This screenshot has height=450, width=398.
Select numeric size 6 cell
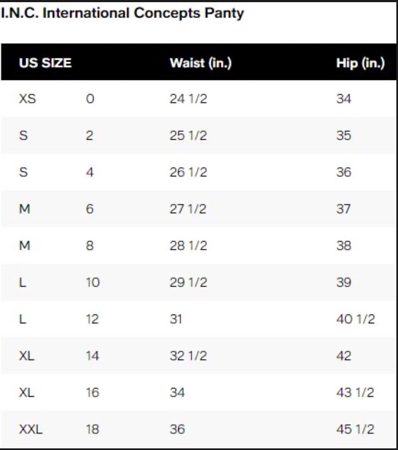click(90, 209)
